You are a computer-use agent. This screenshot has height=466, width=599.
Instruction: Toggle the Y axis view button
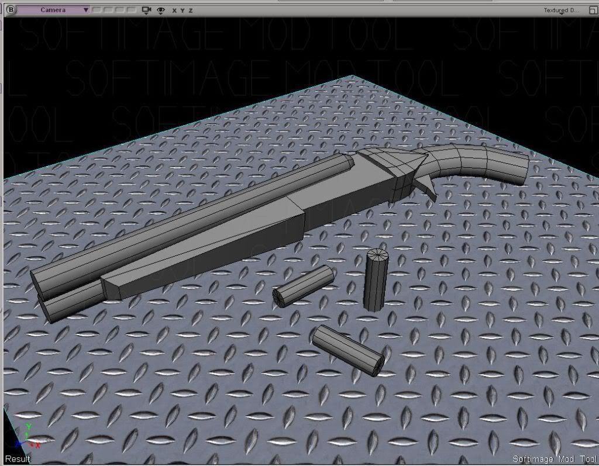(183, 11)
